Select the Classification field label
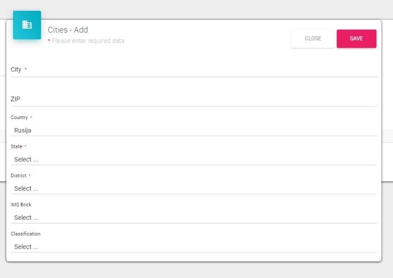This screenshot has width=393, height=278. (25, 234)
